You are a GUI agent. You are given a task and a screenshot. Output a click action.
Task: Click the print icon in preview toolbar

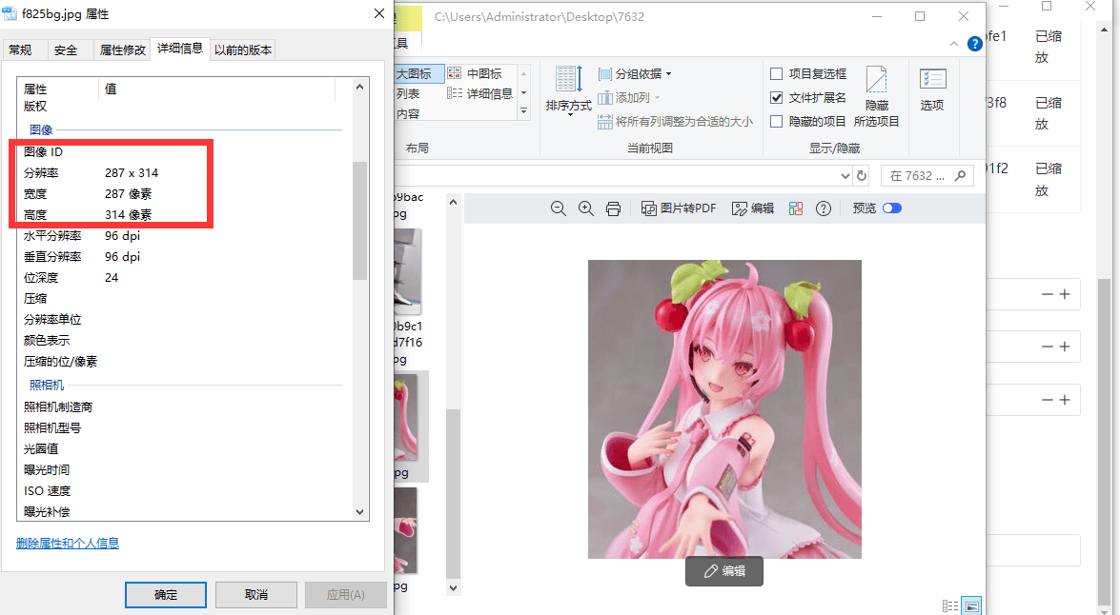613,208
